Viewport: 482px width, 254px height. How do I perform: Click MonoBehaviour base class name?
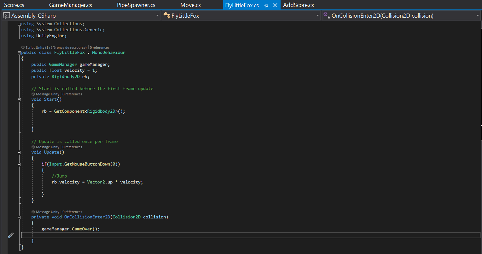tap(109, 52)
